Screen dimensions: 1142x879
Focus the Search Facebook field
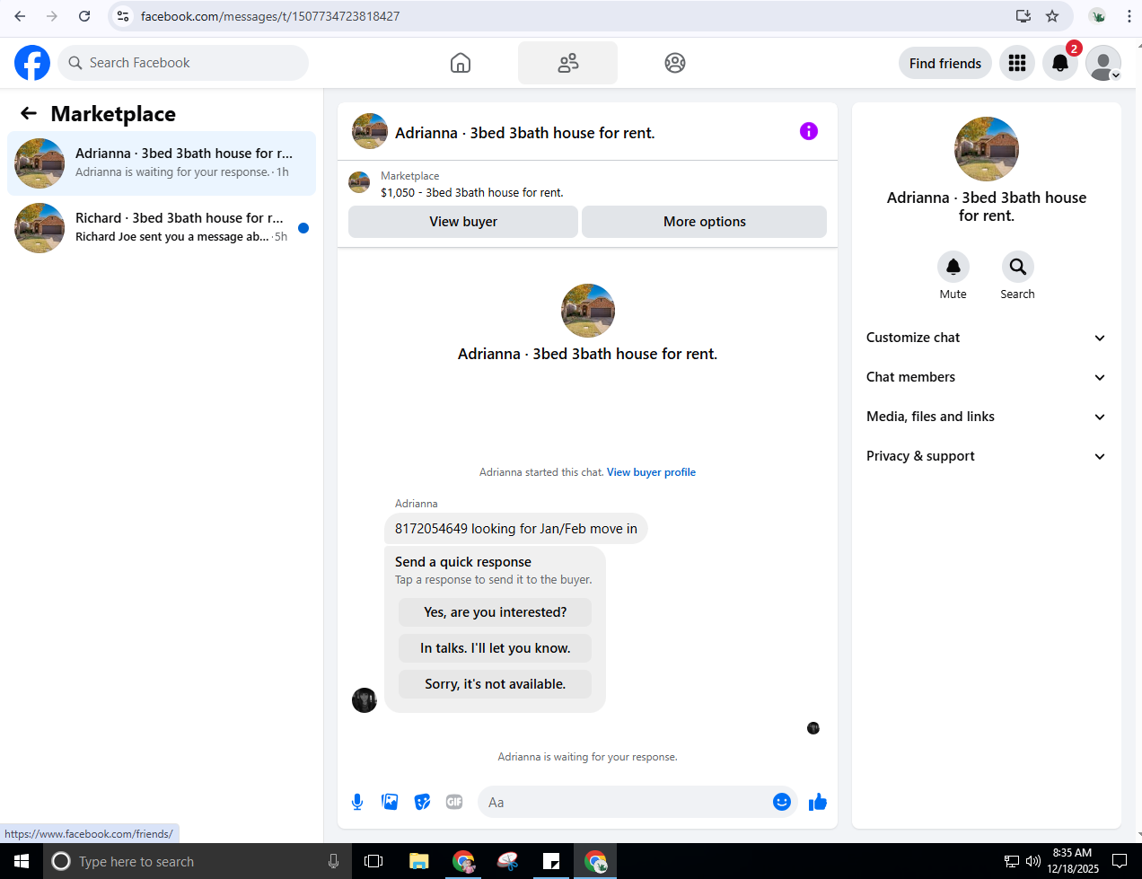point(183,63)
